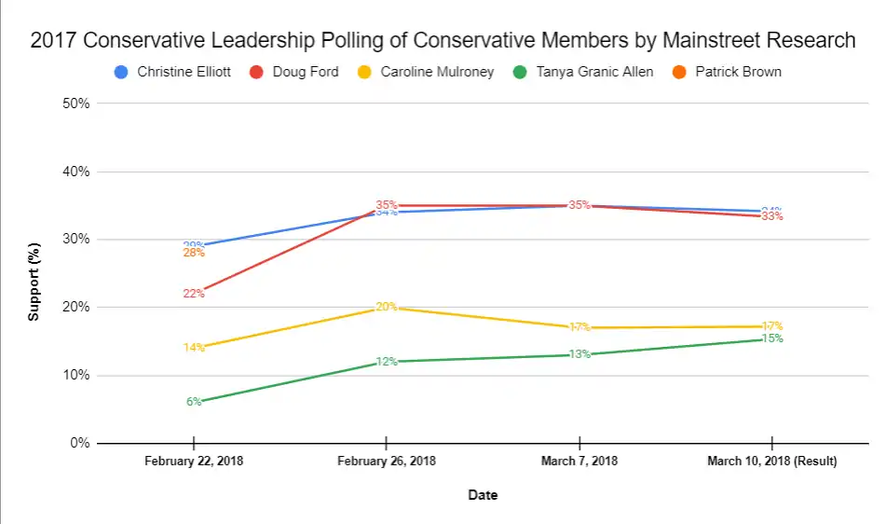Click the March 10, 2018 (Result) axis label
This screenshot has width=886, height=524.
[x=772, y=461]
